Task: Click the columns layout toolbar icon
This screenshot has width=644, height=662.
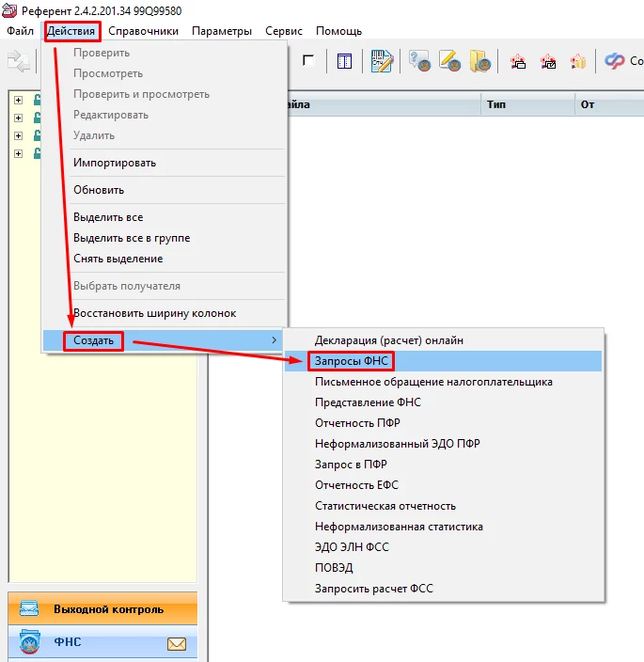Action: [344, 62]
